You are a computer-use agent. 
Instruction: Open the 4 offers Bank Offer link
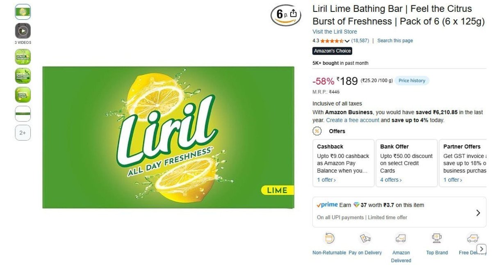point(390,180)
